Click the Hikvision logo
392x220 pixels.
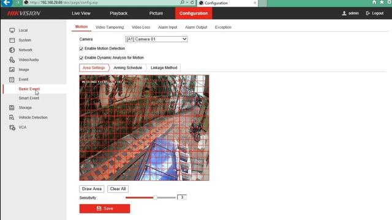tap(24, 13)
